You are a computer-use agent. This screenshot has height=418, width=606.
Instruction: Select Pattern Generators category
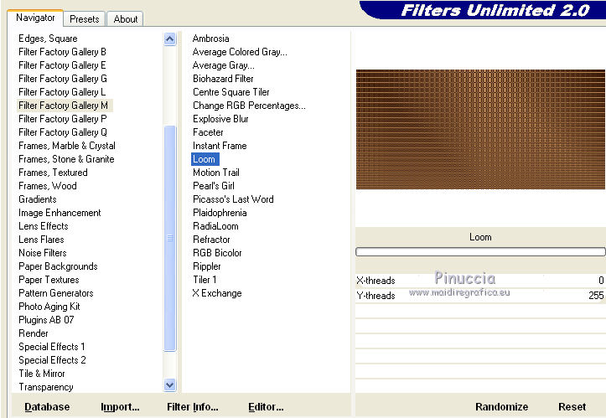(56, 293)
